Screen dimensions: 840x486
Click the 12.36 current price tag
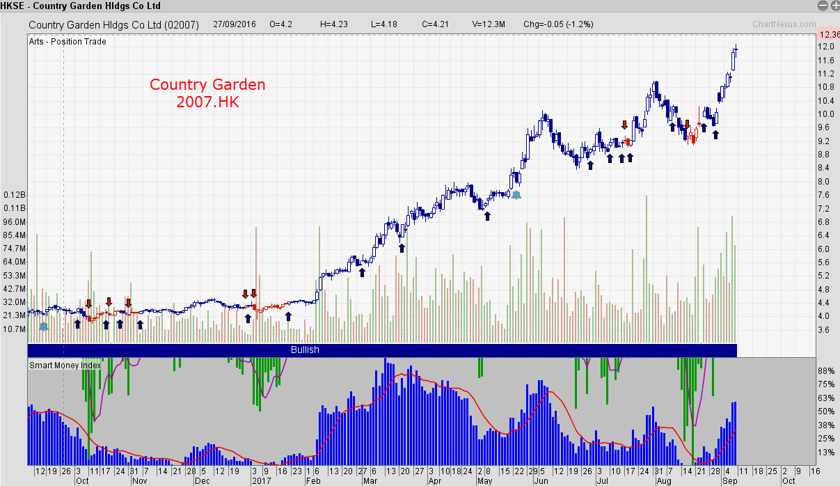829,34
